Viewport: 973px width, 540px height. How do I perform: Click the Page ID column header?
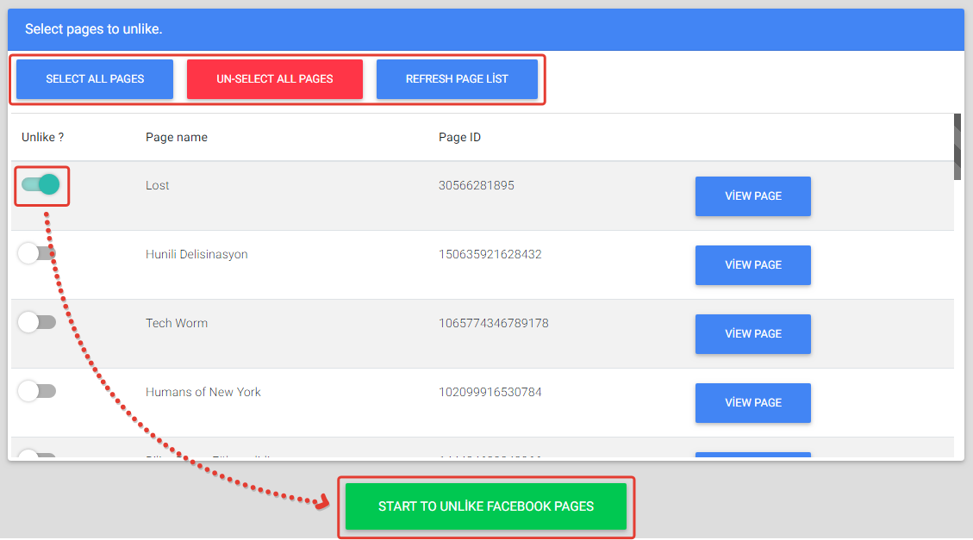point(459,138)
